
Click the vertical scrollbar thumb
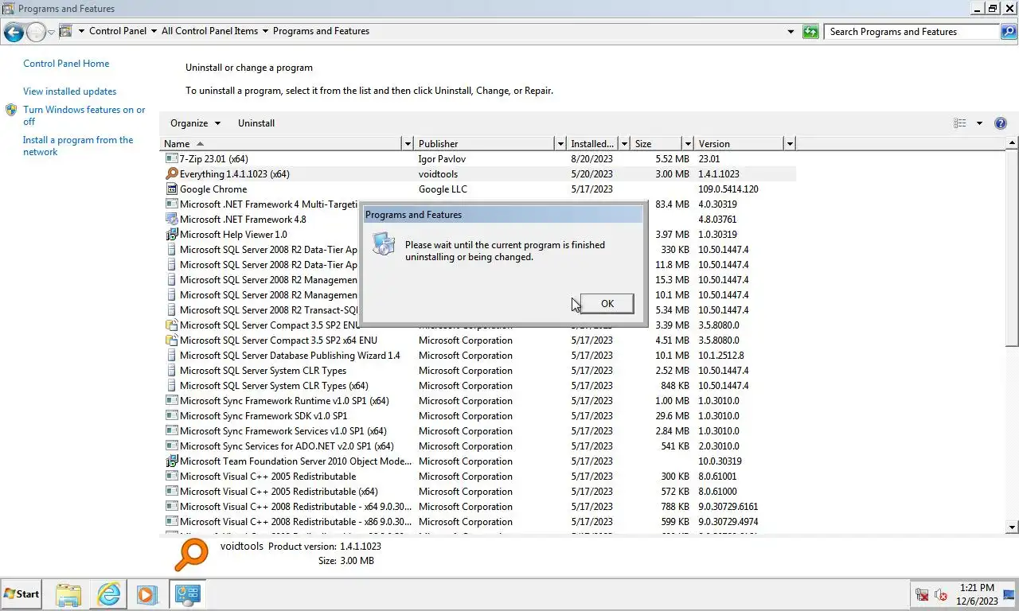1013,247
